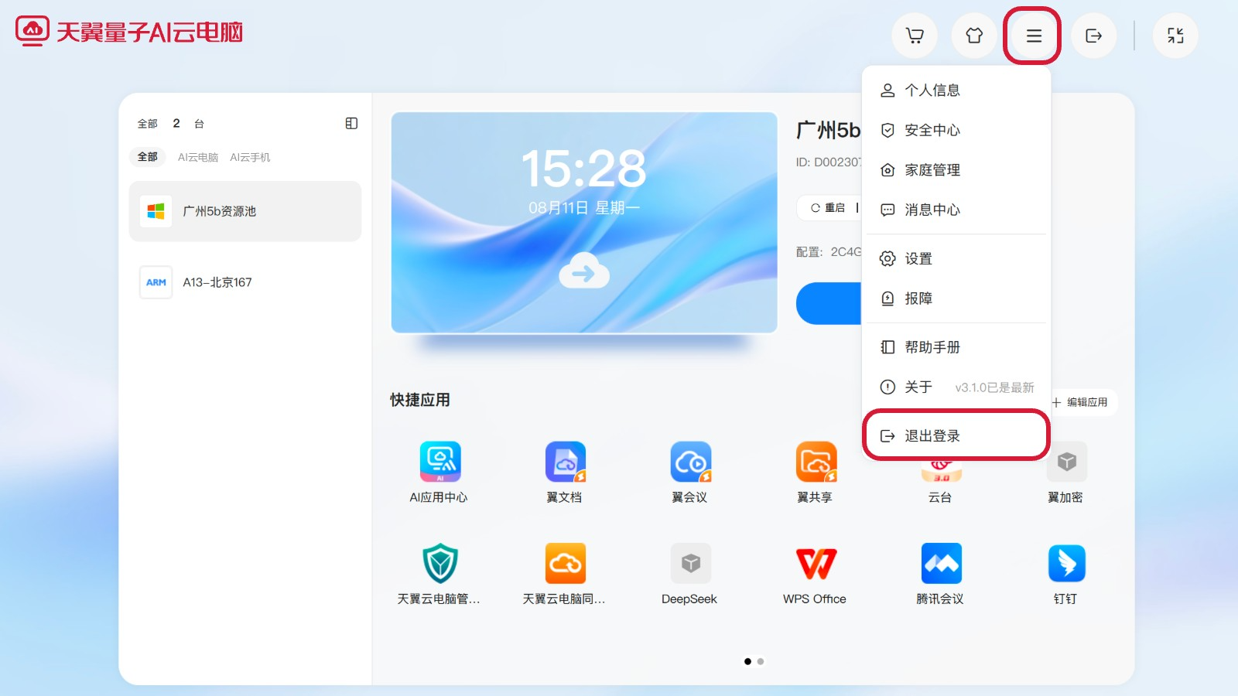Click the v3.1.0已是最新 version text
Screen dimensions: 1238x696
[x=994, y=387]
